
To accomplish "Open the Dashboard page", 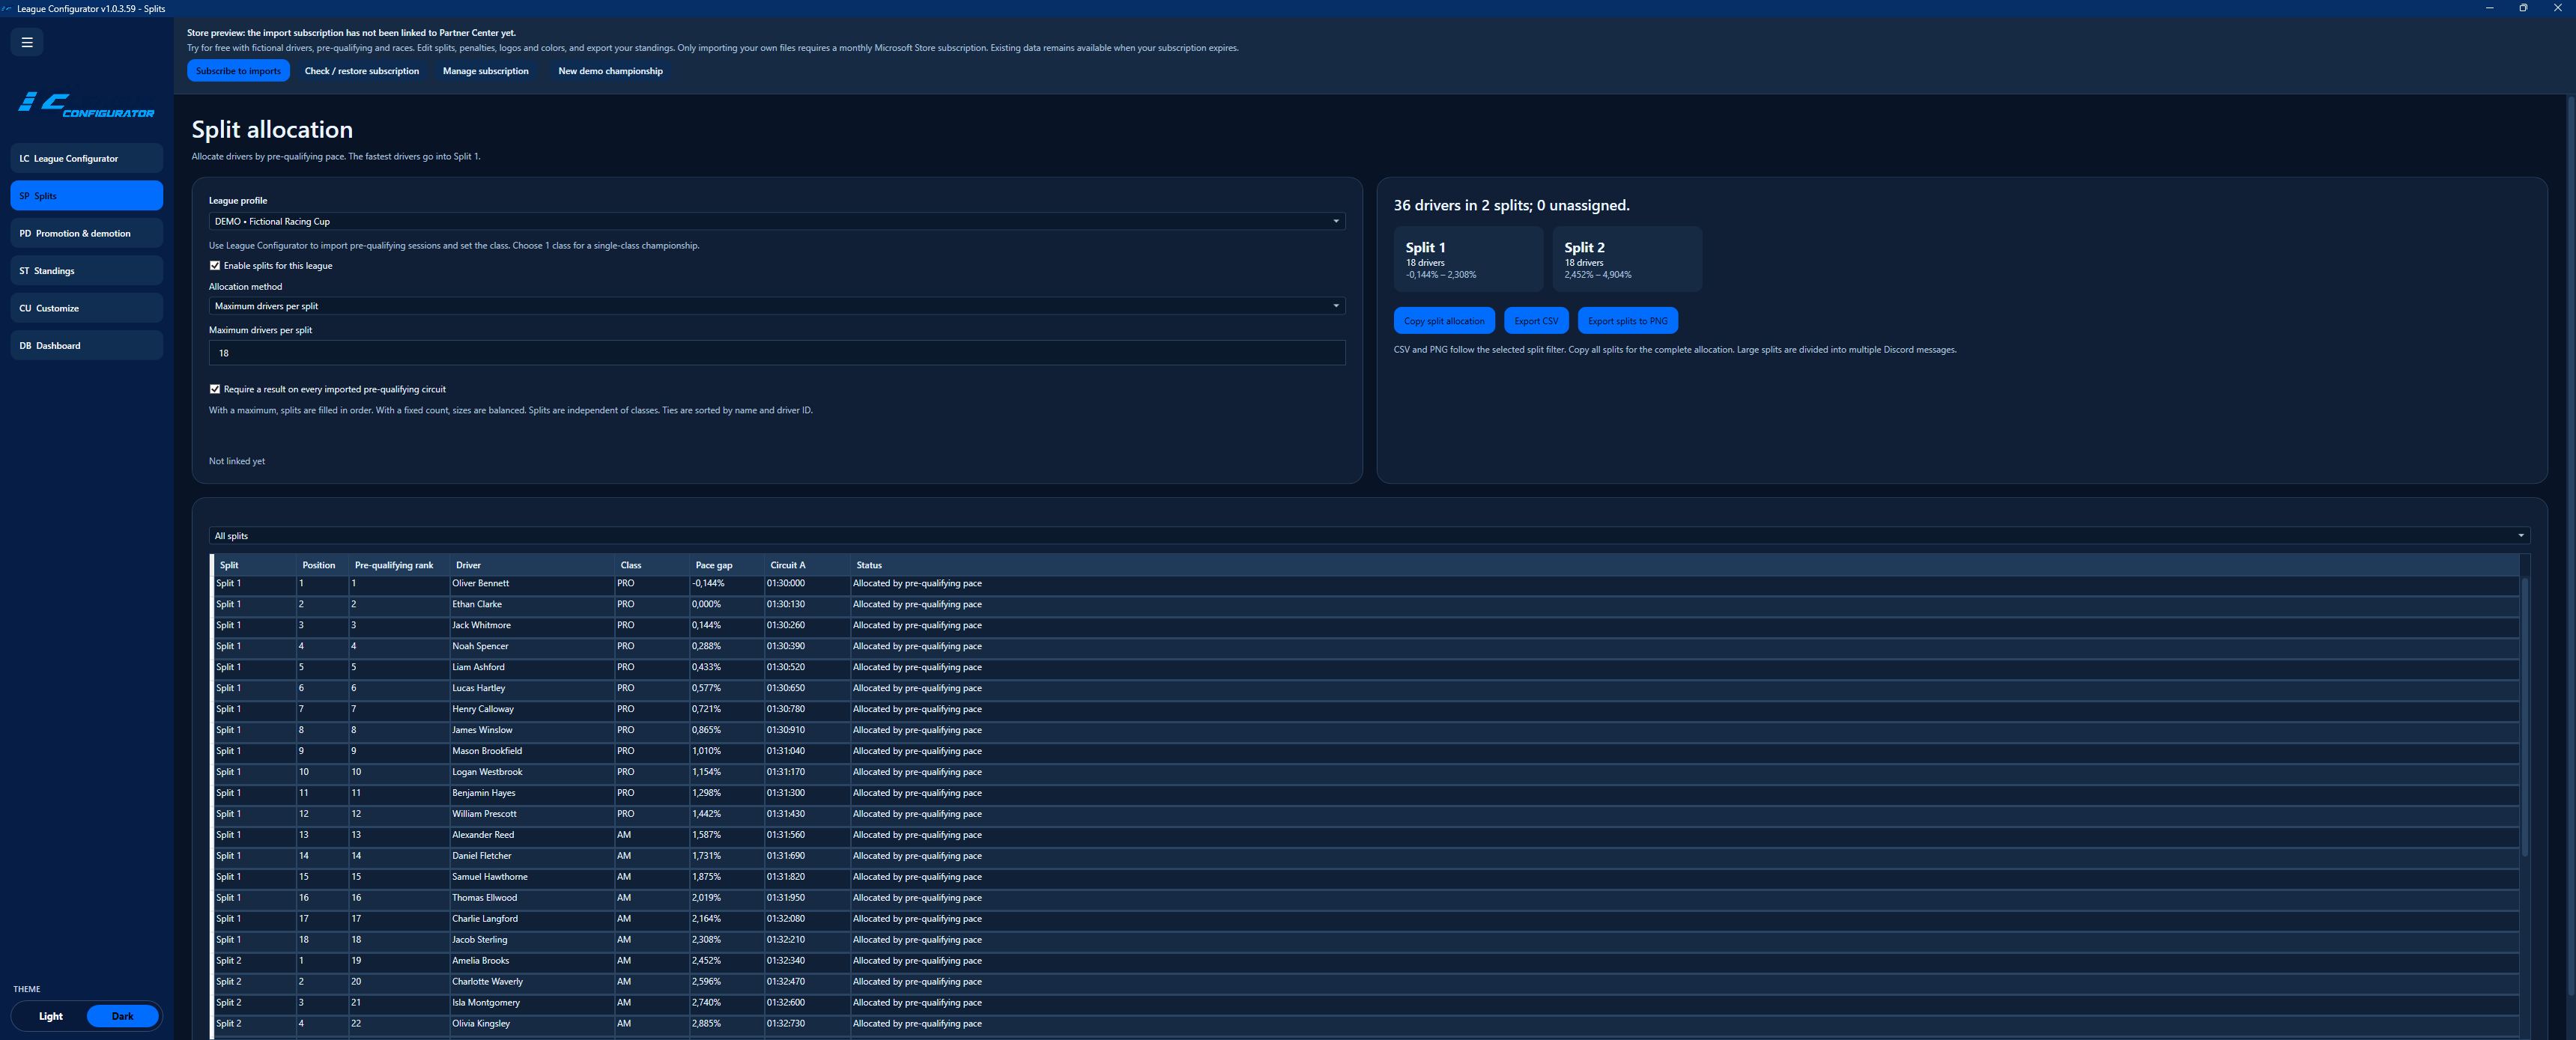I will click(x=87, y=346).
